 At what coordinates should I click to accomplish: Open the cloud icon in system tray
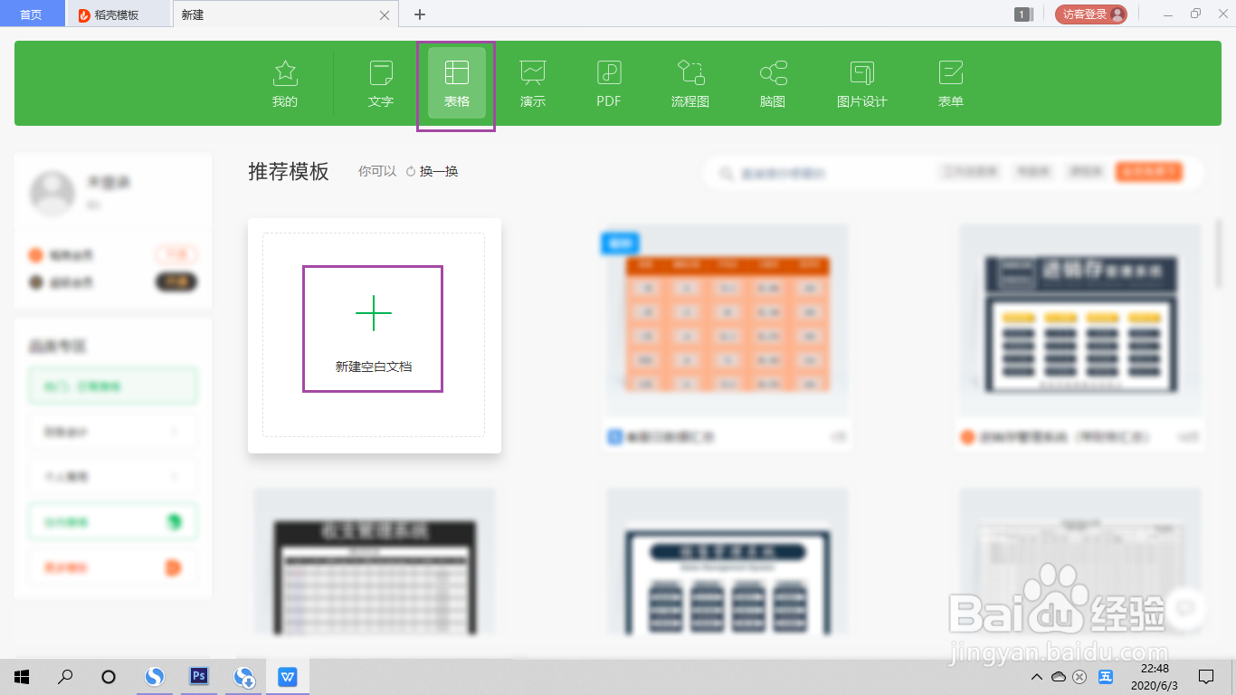point(1059,677)
